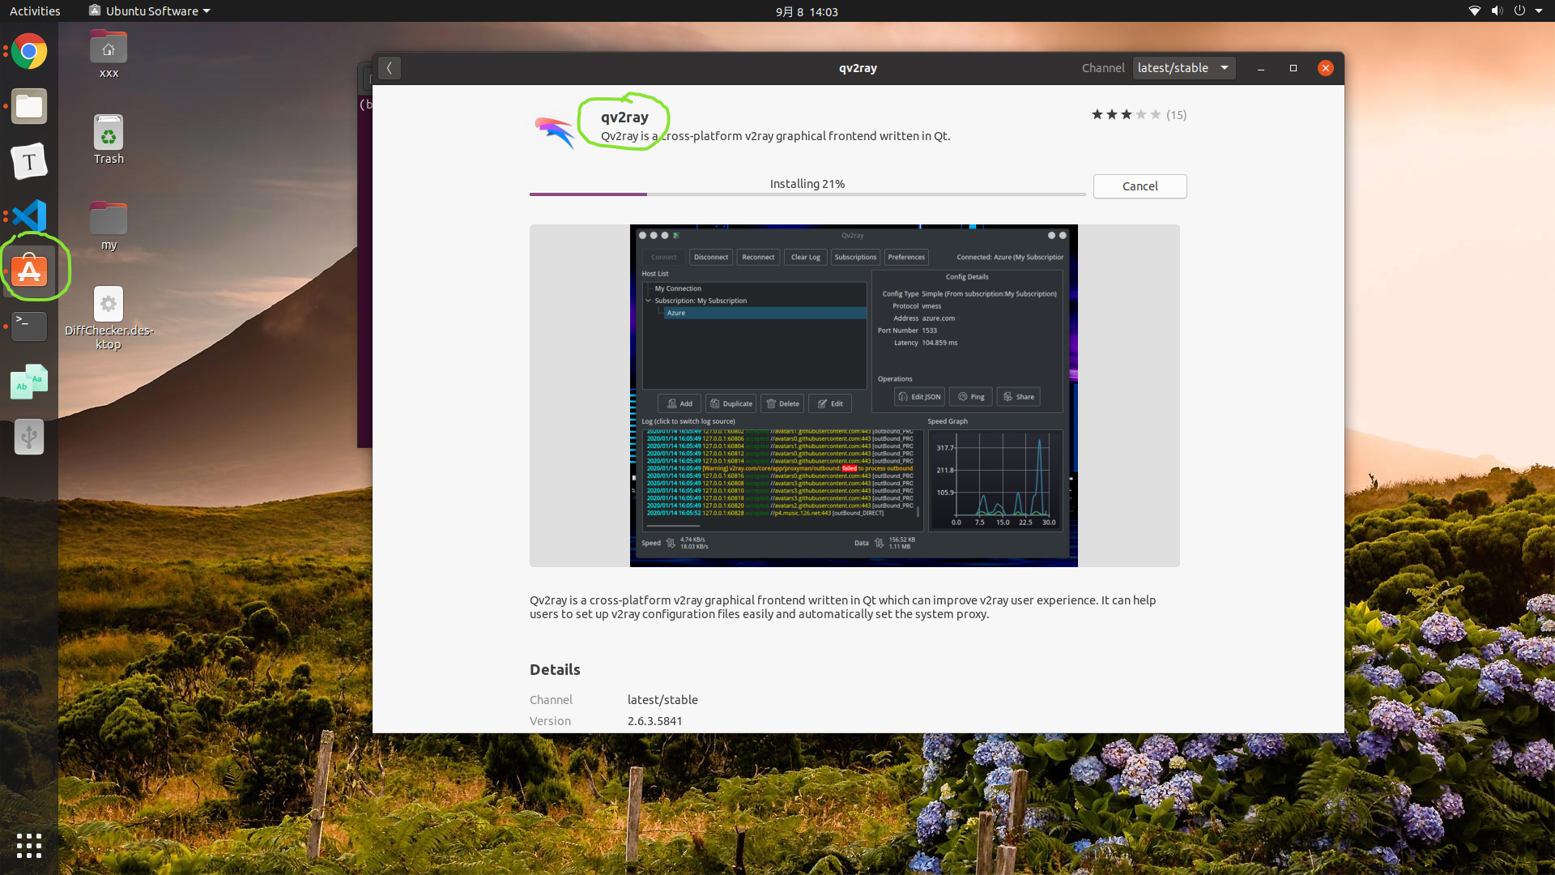Click the Qv2ray app screenshot preview

(854, 395)
